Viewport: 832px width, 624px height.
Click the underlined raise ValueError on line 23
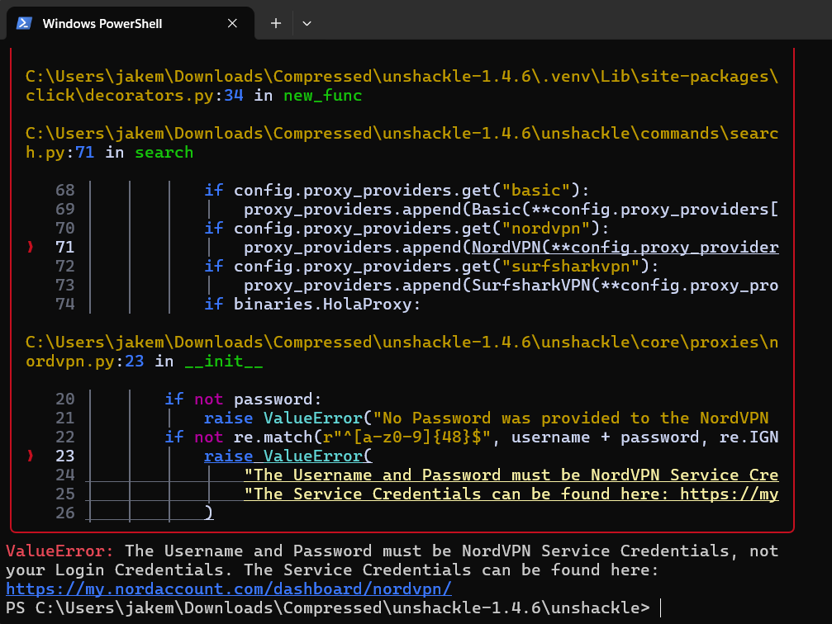pyautogui.click(x=288, y=456)
